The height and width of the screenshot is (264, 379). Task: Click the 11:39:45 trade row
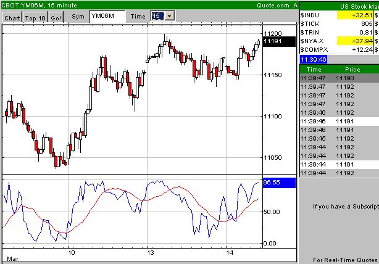pos(339,139)
